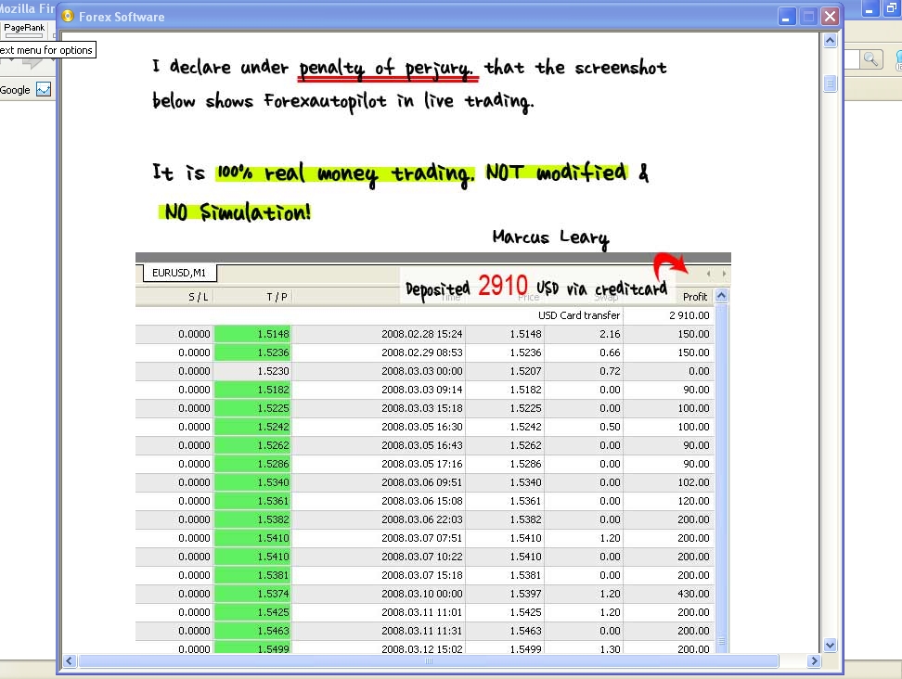Click the table's inner scroll up arrow
Viewport: 902px width, 679px height.
(721, 296)
